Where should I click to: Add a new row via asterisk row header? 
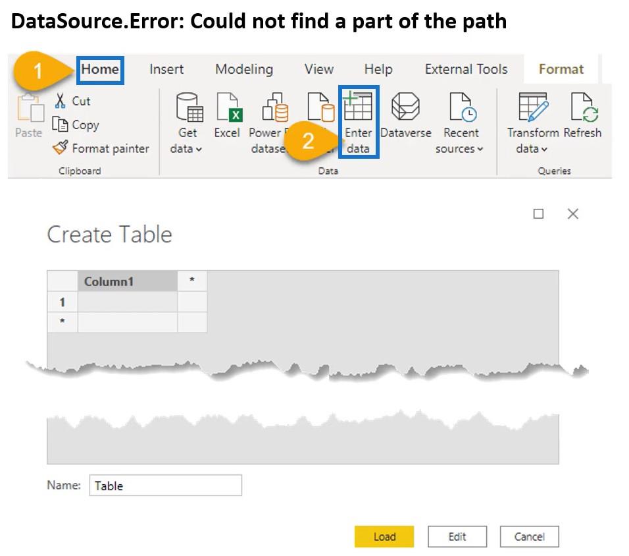[x=63, y=322]
